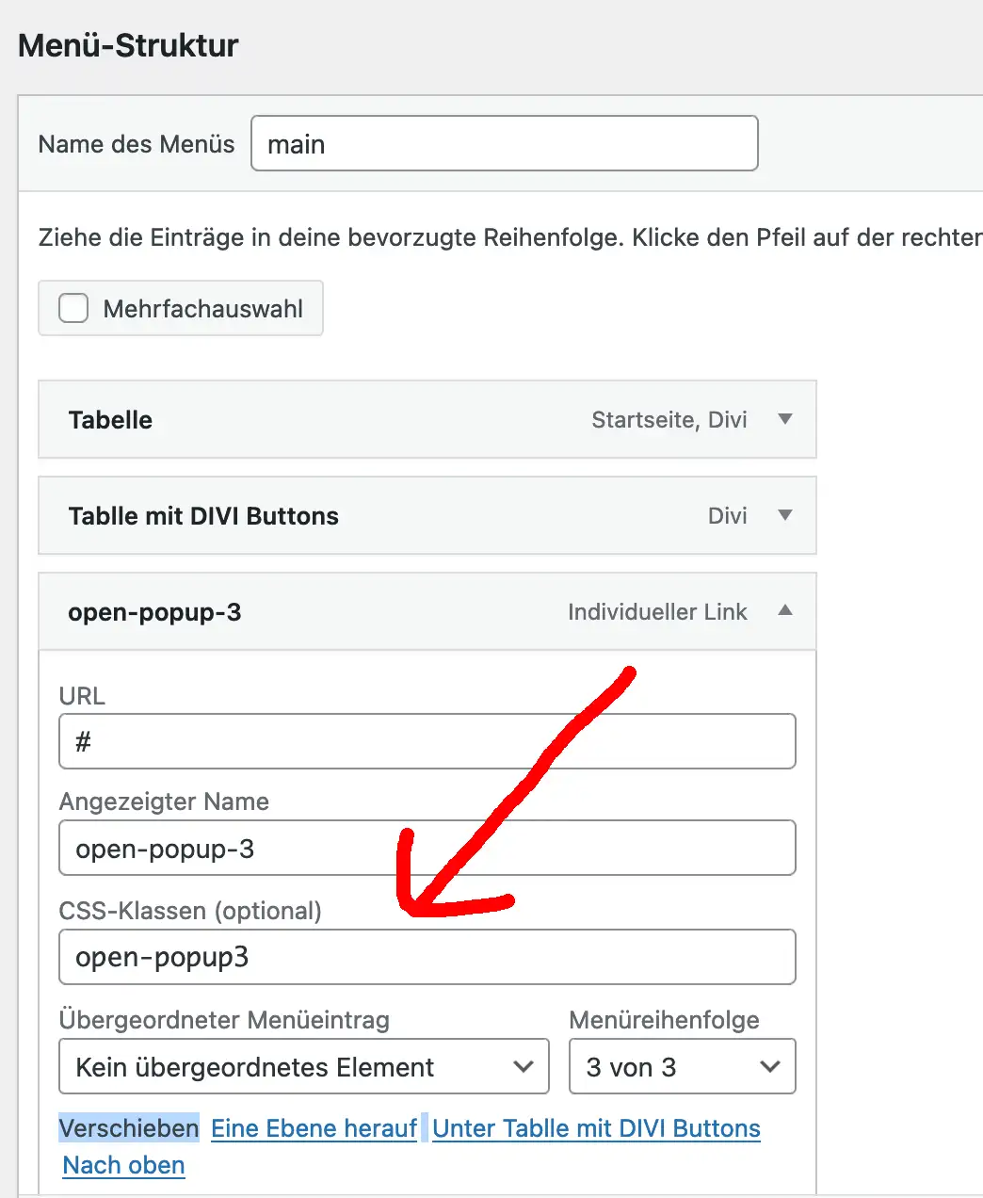Click the Eine Ebene herauf link
983x1198 pixels.
point(314,1128)
